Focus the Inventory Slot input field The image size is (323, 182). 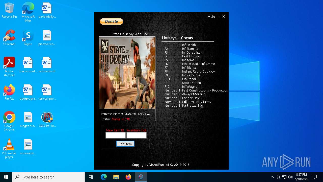tap(136, 135)
